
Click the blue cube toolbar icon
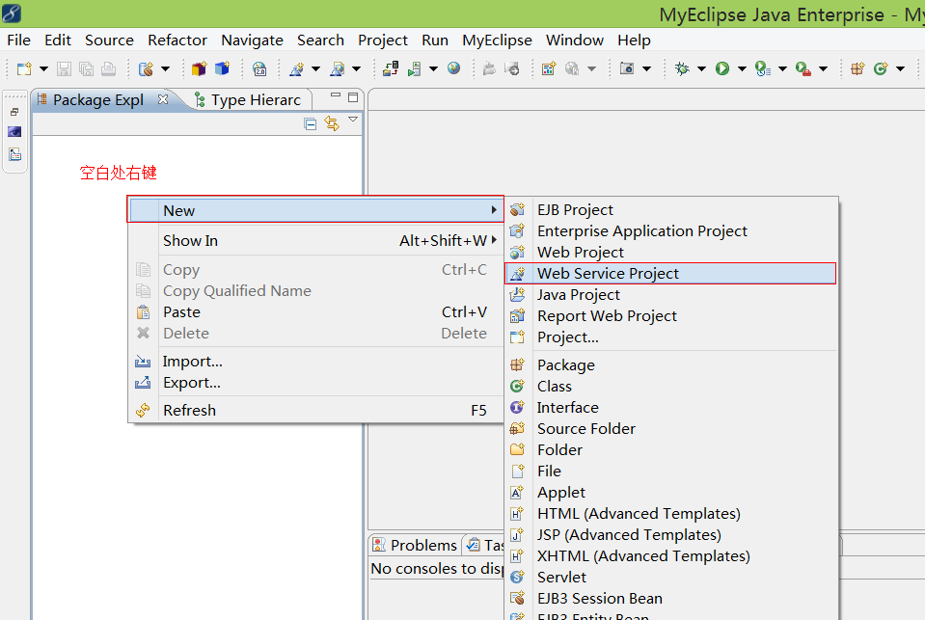coord(223,69)
